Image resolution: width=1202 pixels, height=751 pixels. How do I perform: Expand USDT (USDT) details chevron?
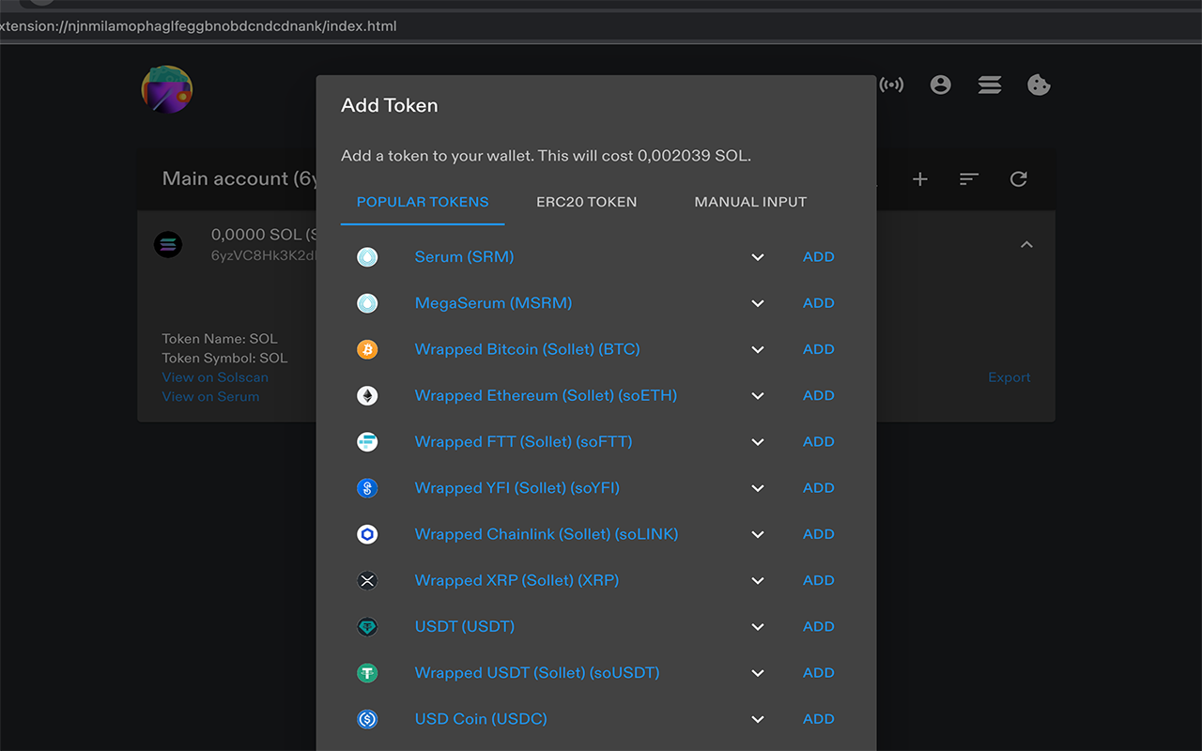pos(758,626)
